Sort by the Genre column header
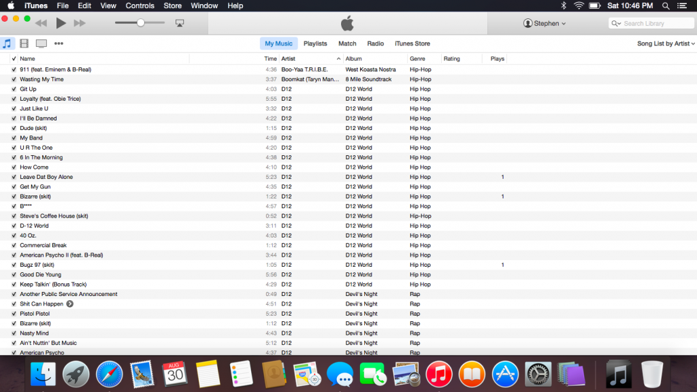 417,59
